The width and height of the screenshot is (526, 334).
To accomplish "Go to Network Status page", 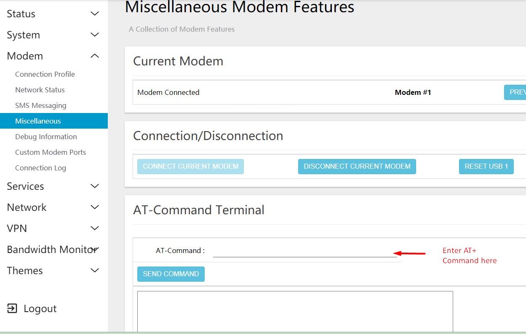I will click(40, 90).
